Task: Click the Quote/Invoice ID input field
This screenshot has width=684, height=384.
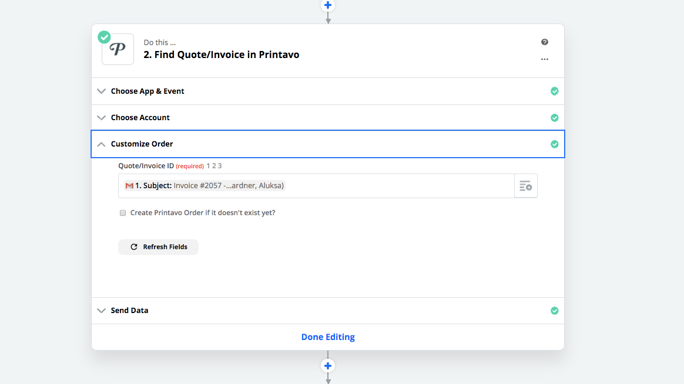Action: point(316,186)
